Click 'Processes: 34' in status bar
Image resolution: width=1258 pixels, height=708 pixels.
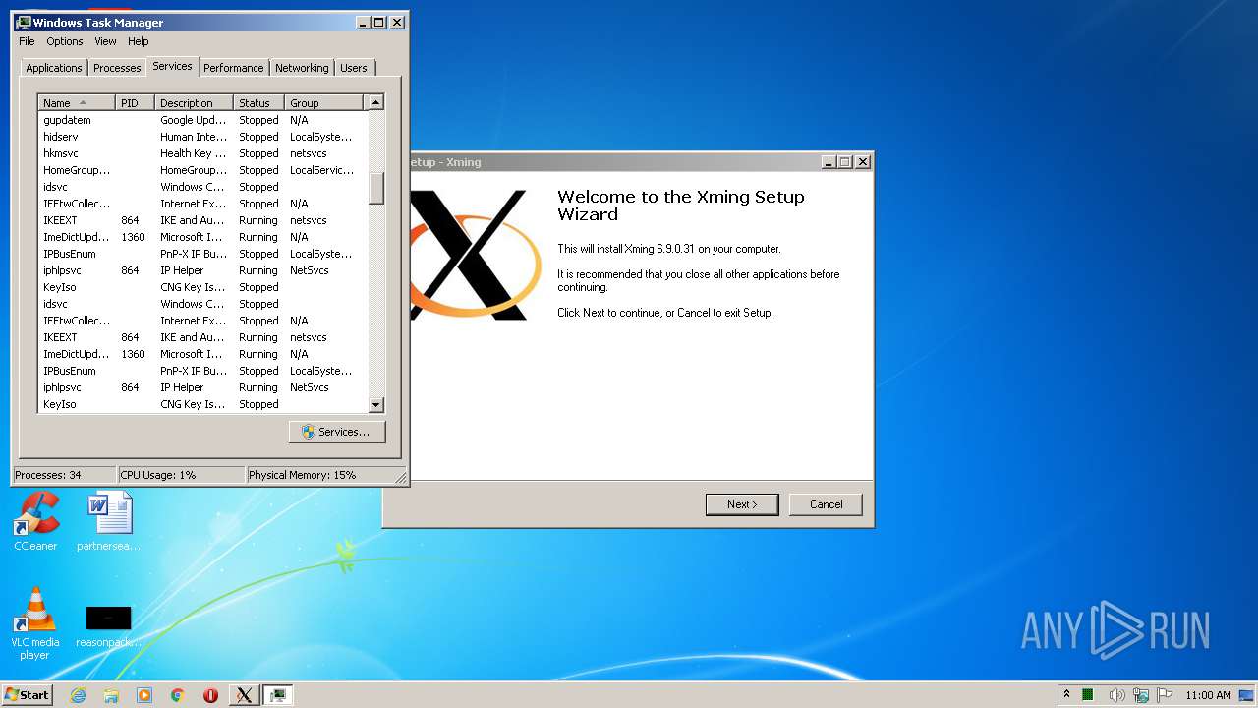[64, 475]
